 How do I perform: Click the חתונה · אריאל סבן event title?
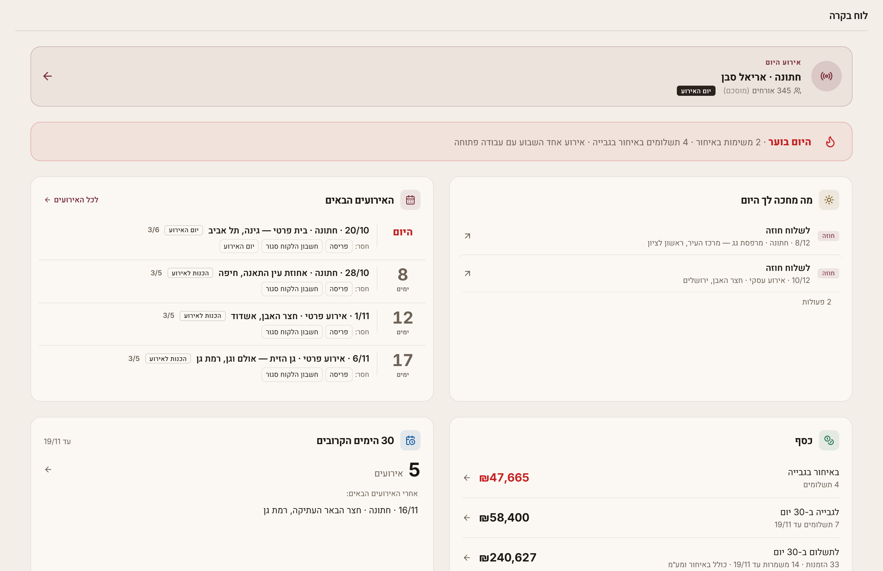pos(761,77)
